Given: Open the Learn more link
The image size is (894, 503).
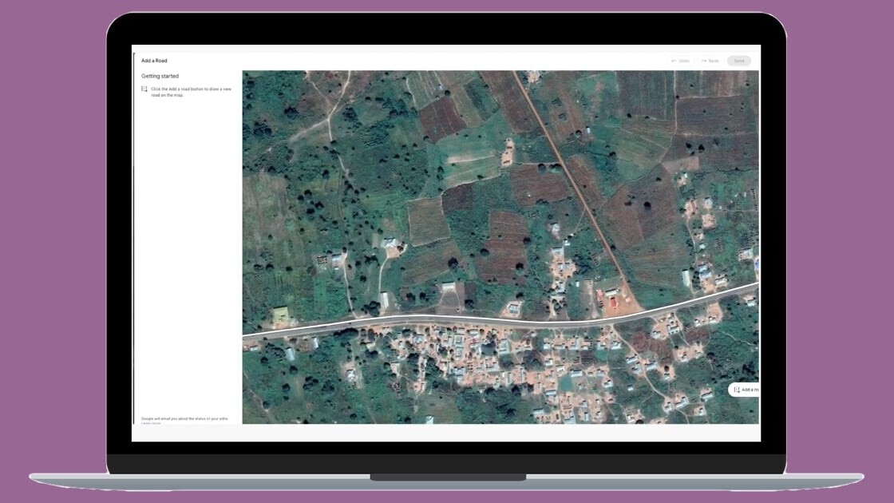Looking at the screenshot, I should point(150,423).
